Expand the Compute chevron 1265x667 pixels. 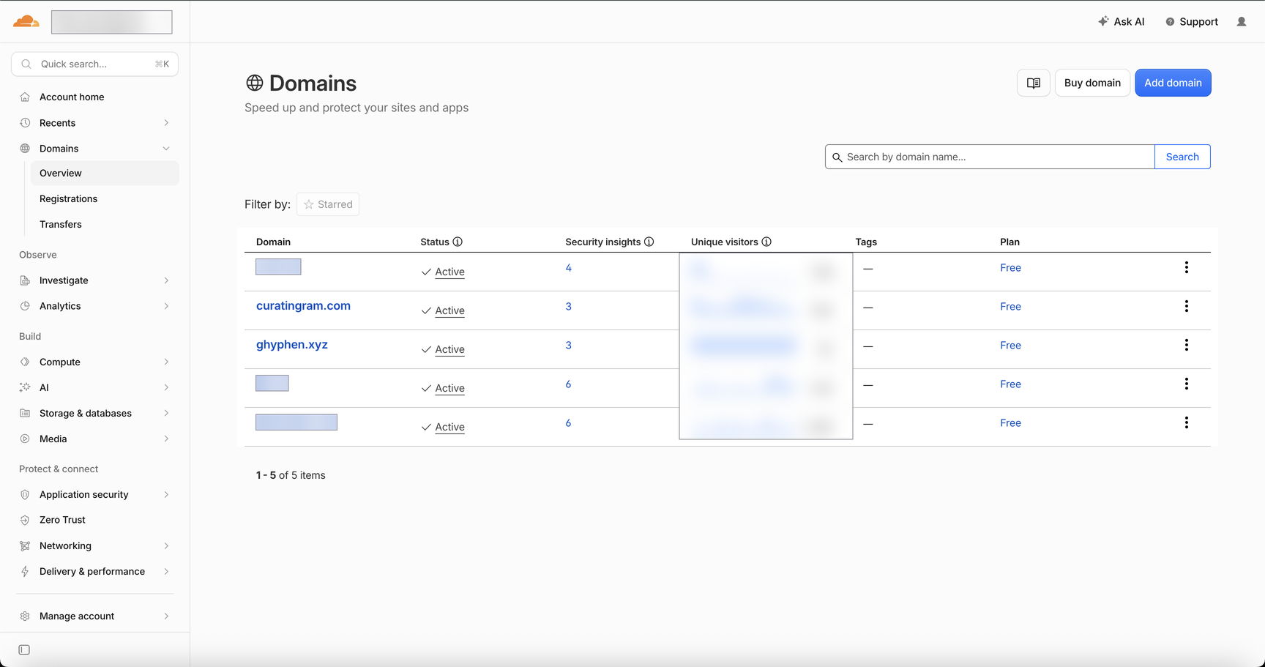tap(166, 362)
